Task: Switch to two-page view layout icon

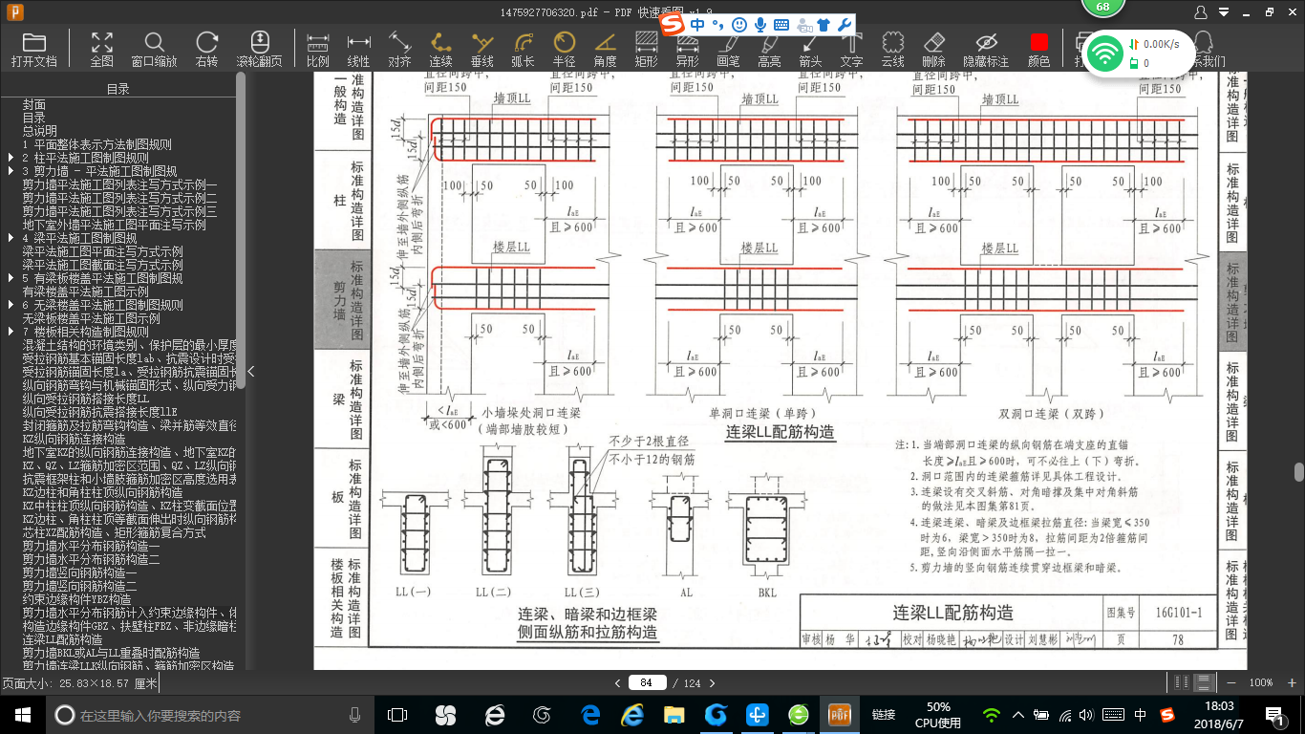Action: pyautogui.click(x=1182, y=682)
